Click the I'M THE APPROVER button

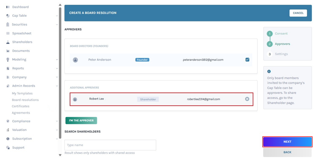point(81,121)
